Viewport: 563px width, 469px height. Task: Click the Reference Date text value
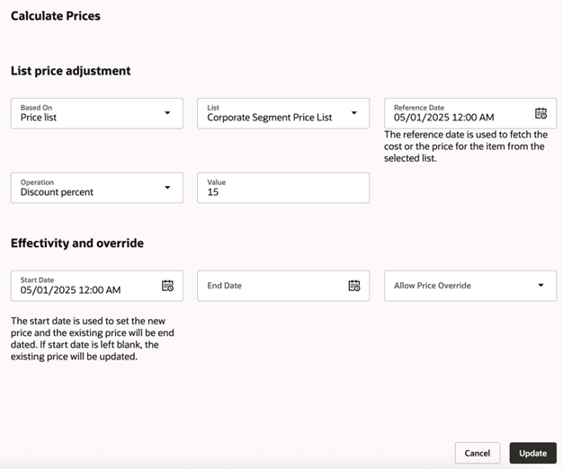point(443,118)
